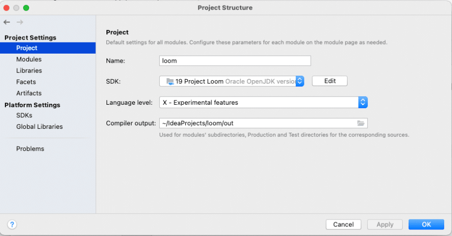The height and width of the screenshot is (236, 452).
Task: Expand the Language level dropdown
Action: pos(363,102)
